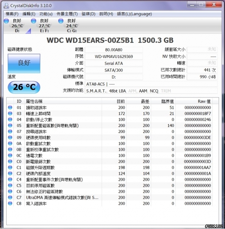Select raw value 0000000003DE
This screenshot has height=229, width=225.
pos(197,138)
